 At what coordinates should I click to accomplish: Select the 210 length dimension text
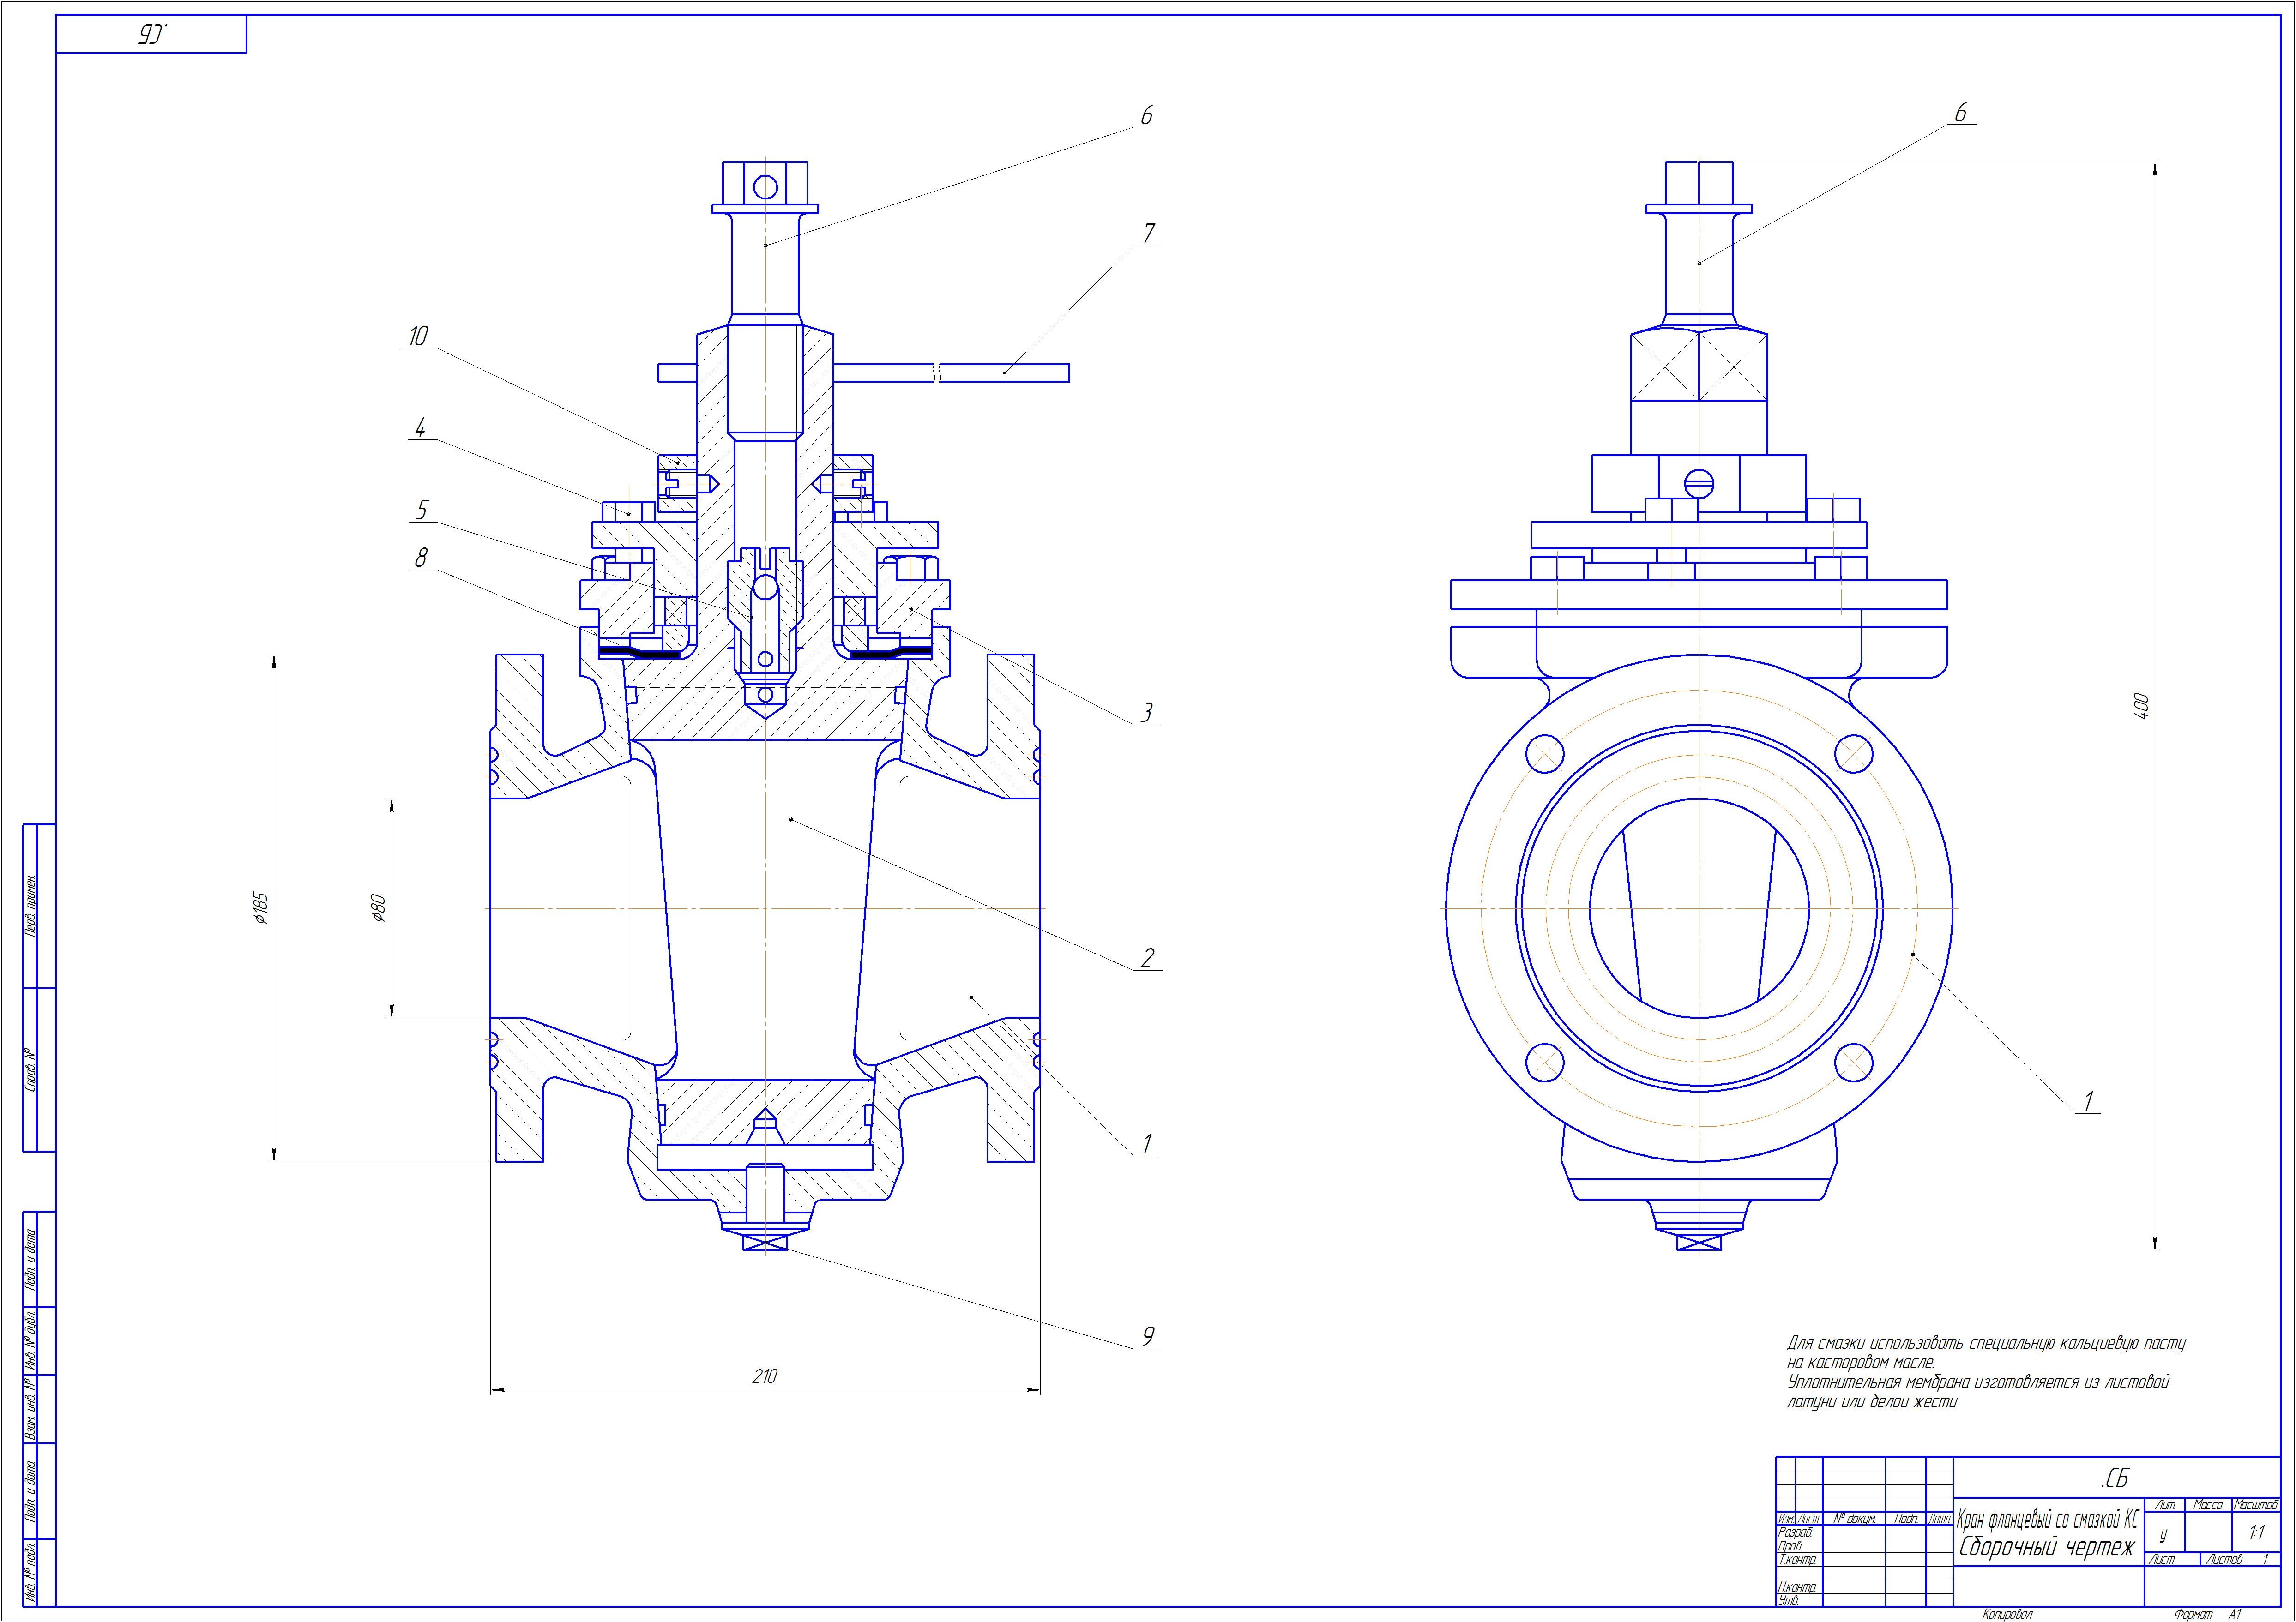(764, 1376)
